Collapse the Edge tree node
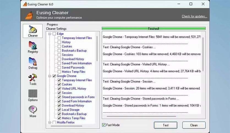 50,34
